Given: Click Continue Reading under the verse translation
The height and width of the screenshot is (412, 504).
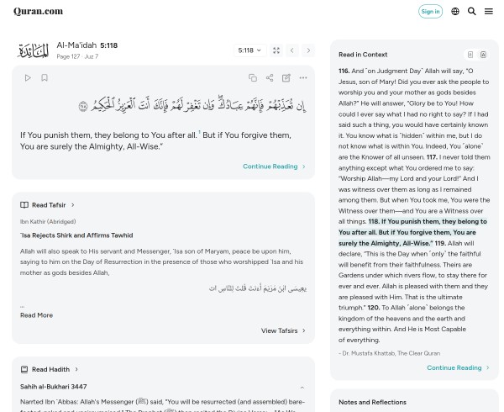Looking at the screenshot, I should point(274,166).
